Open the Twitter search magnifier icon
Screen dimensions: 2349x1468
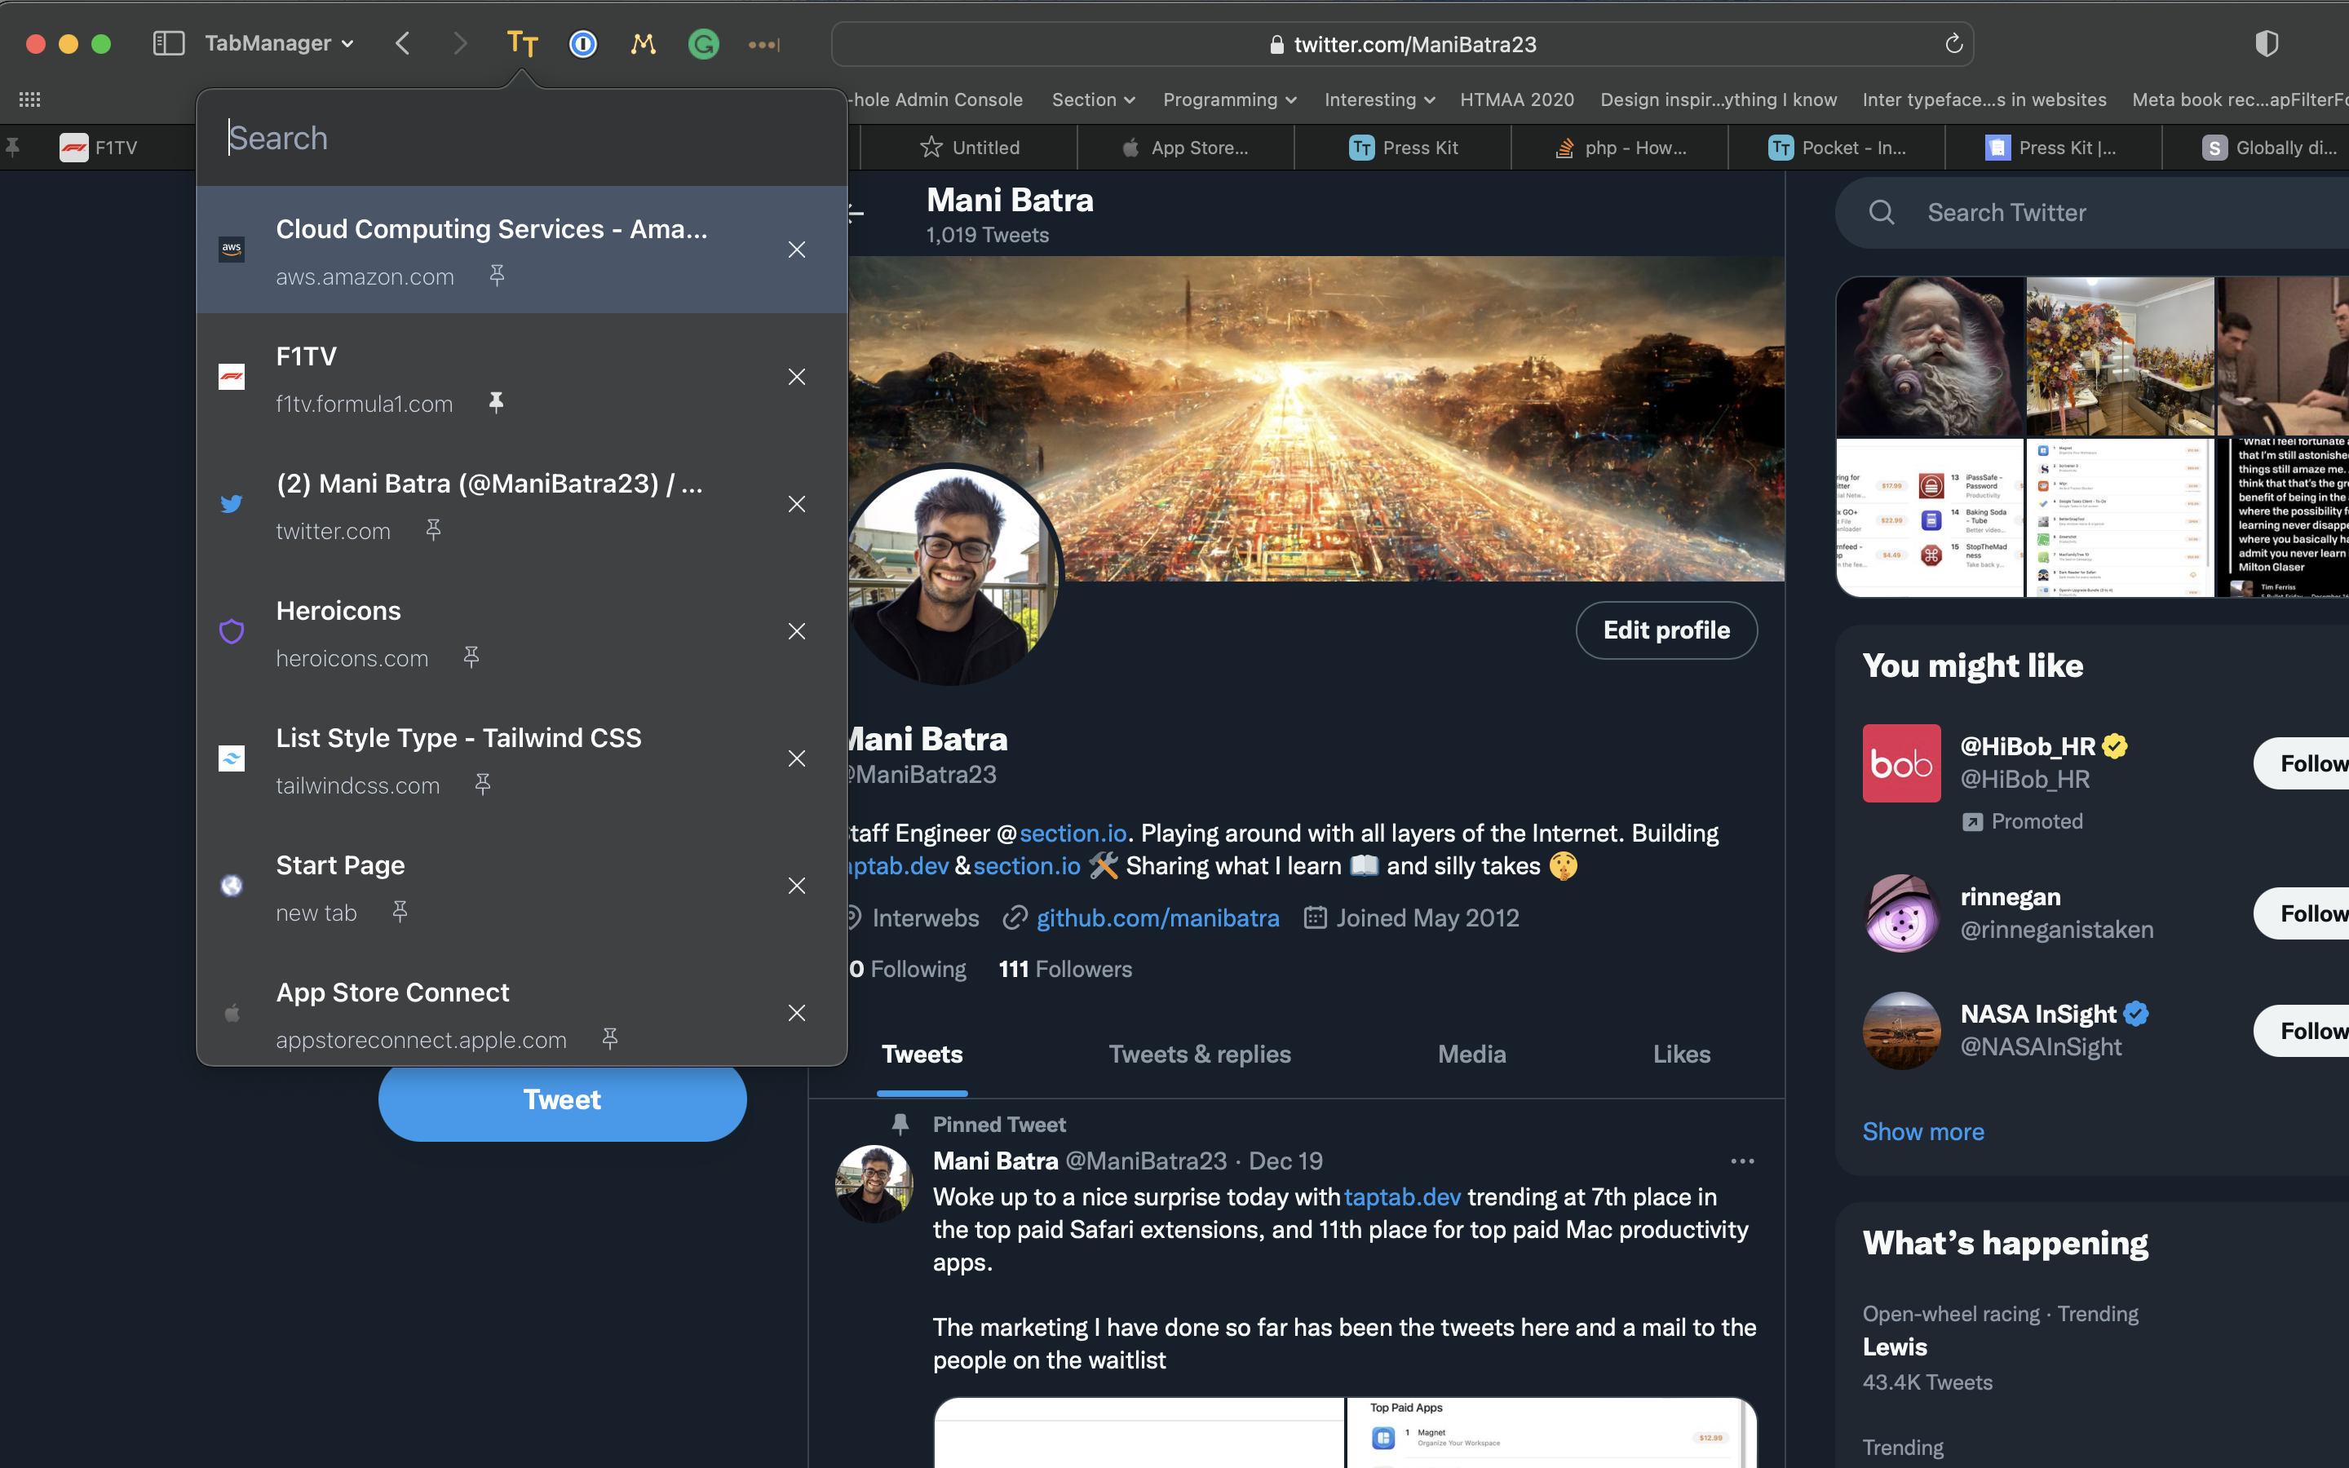[1881, 213]
